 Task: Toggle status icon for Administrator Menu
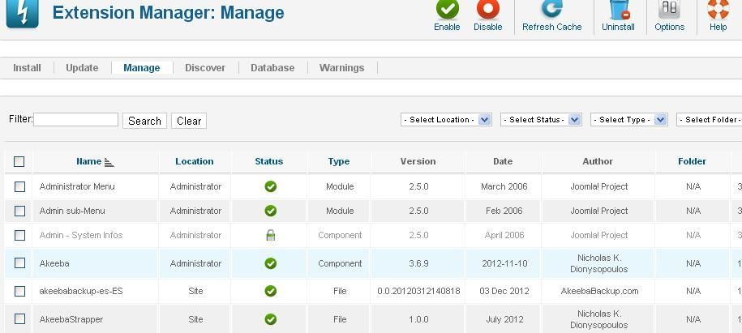[x=271, y=187]
